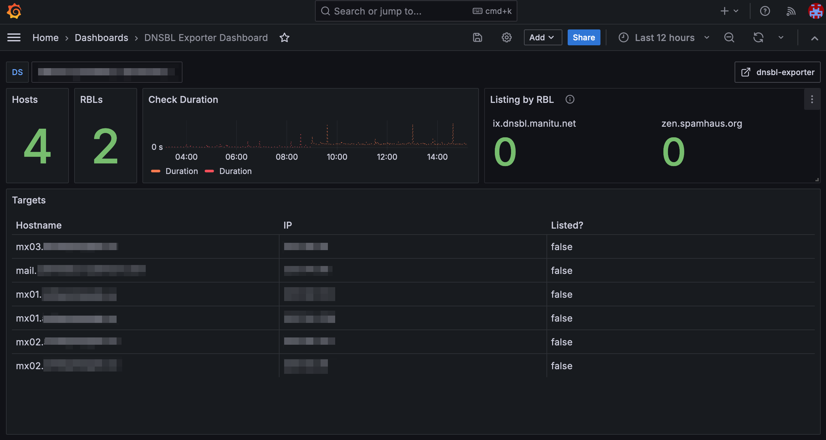Collapse the top toolbar with chevron
This screenshot has width=826, height=440.
point(814,38)
